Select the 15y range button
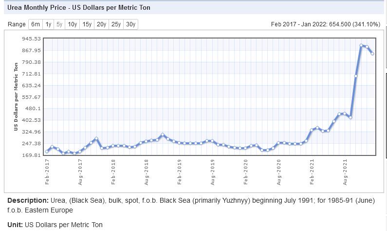Screen dimensions: 387x231 (87, 24)
